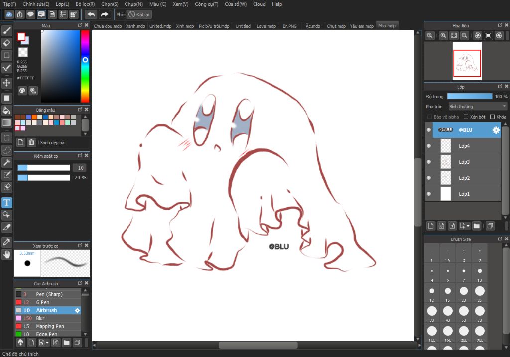
Task: Zoom out using navigator magnifier minus
Action: coord(465,35)
